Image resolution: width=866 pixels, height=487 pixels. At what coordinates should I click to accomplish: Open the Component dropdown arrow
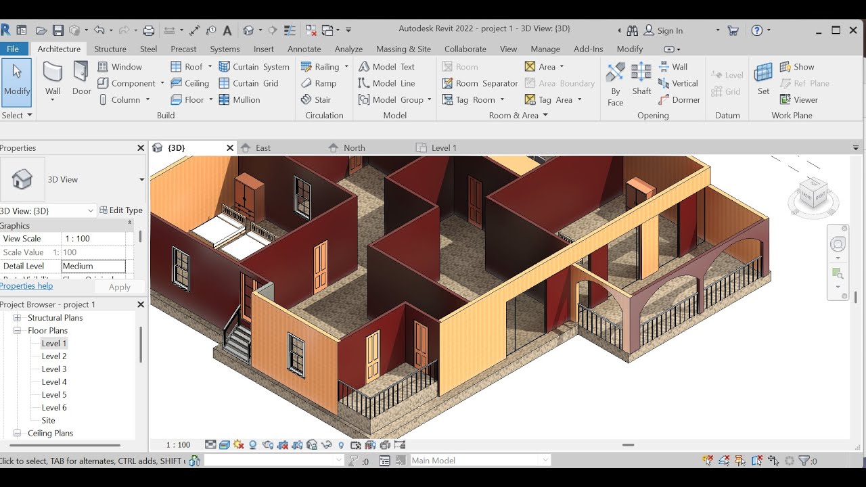tap(162, 83)
